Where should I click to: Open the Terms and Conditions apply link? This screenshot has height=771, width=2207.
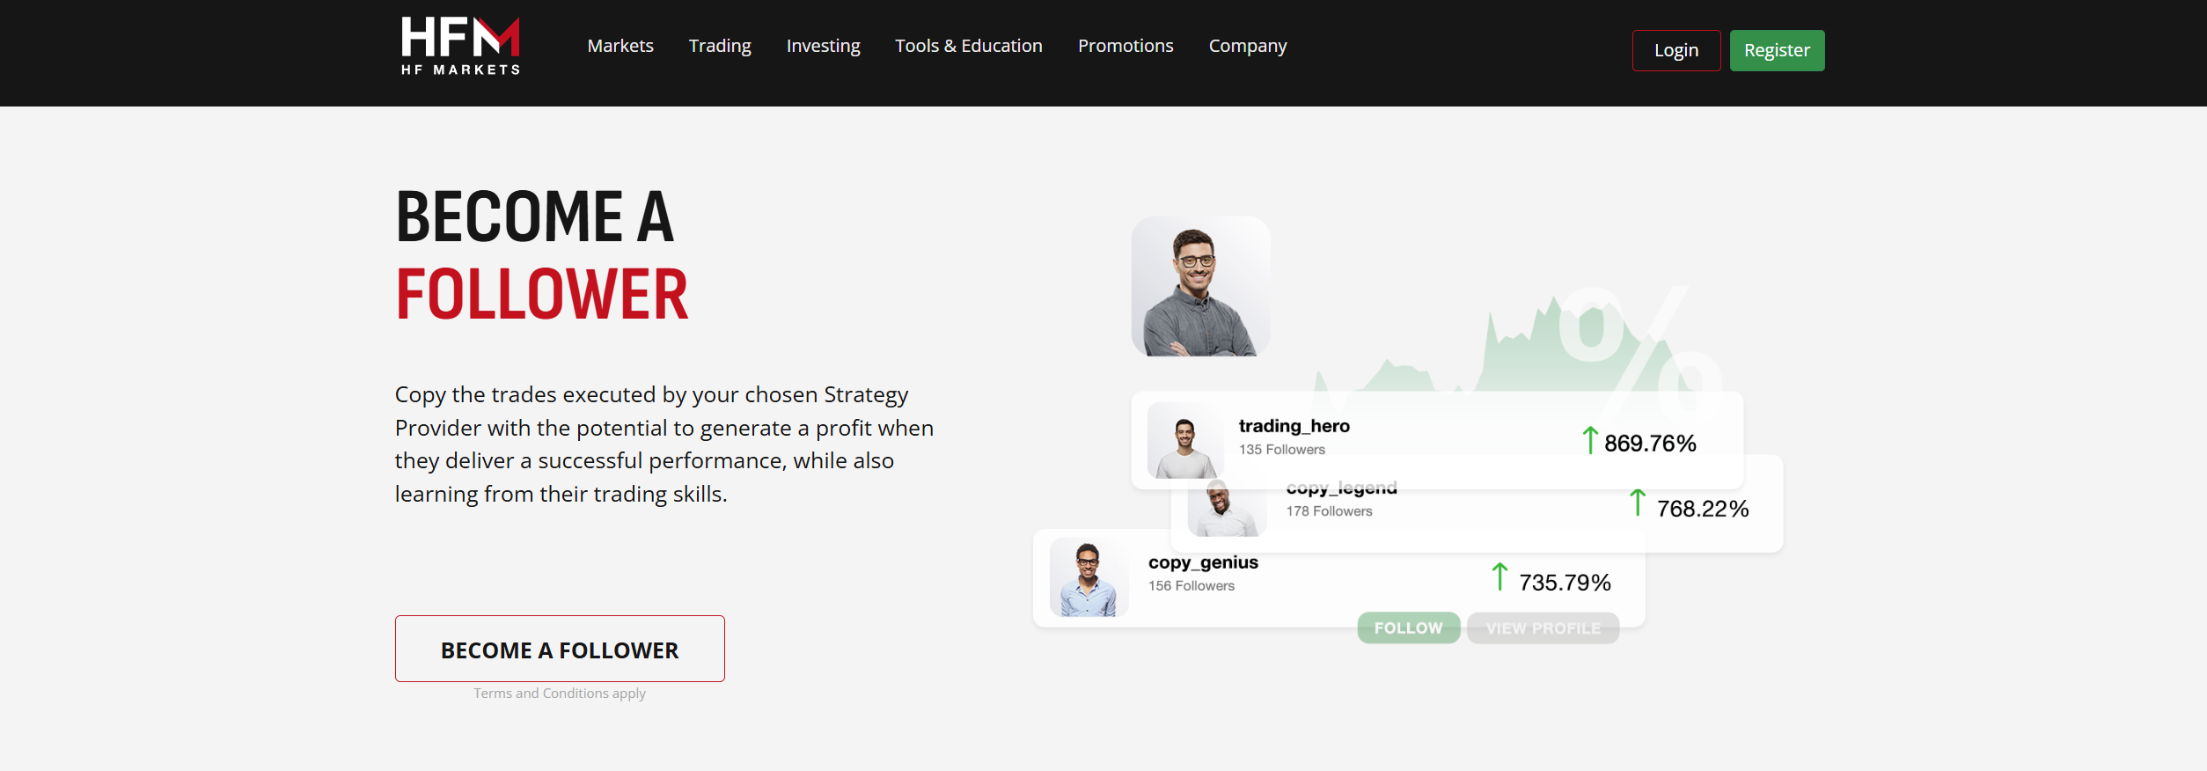(560, 694)
